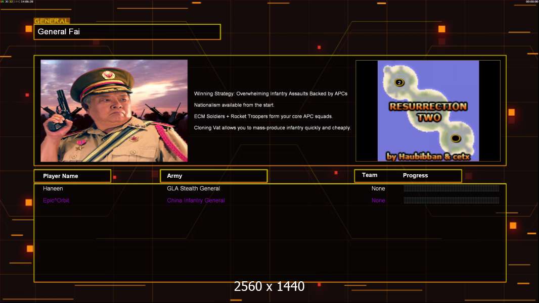Click Epic^Orbit's team value None
This screenshot has width=539, height=303.
(378, 200)
